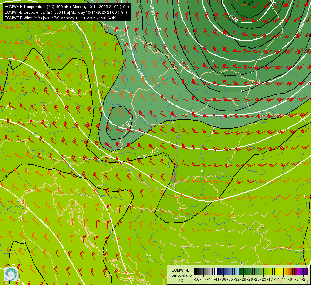Click the 5540 geopotential contour label

coord(152,9)
